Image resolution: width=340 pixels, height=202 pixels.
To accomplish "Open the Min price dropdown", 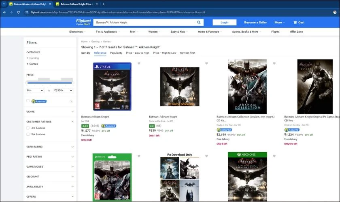I will (x=35, y=90).
